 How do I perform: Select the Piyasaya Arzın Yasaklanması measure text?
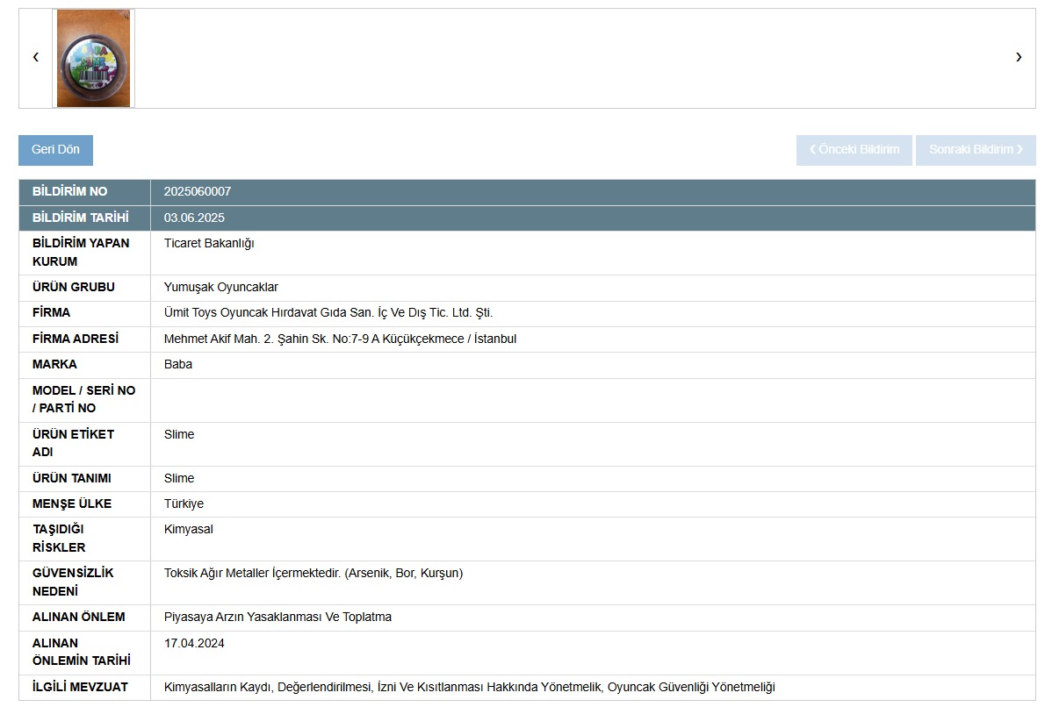pyautogui.click(x=277, y=618)
